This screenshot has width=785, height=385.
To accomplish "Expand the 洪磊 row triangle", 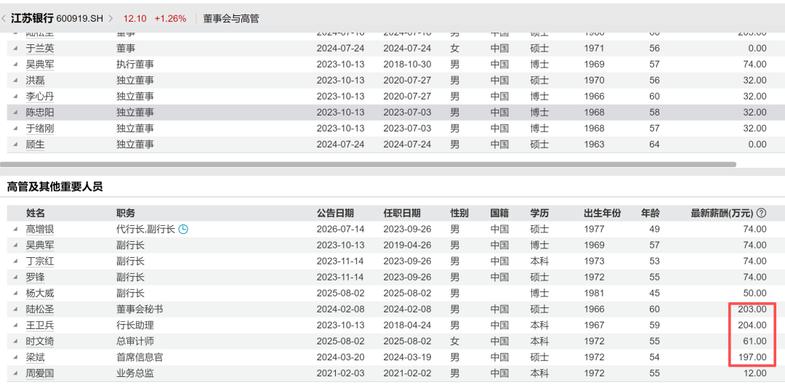I will coord(15,81).
